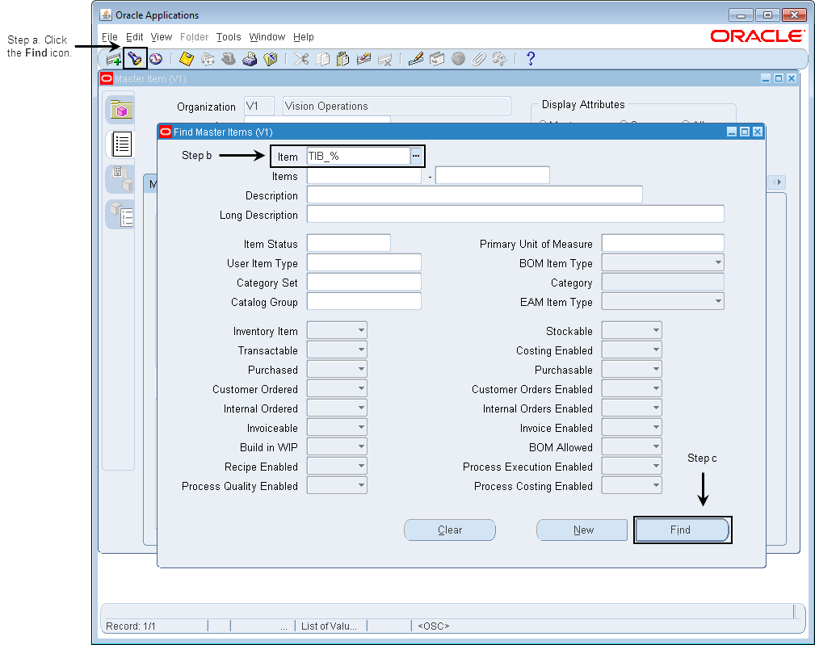Screen dimensions: 815x645
Task: Click the Clear Record eraser icon
Action: 363,59
